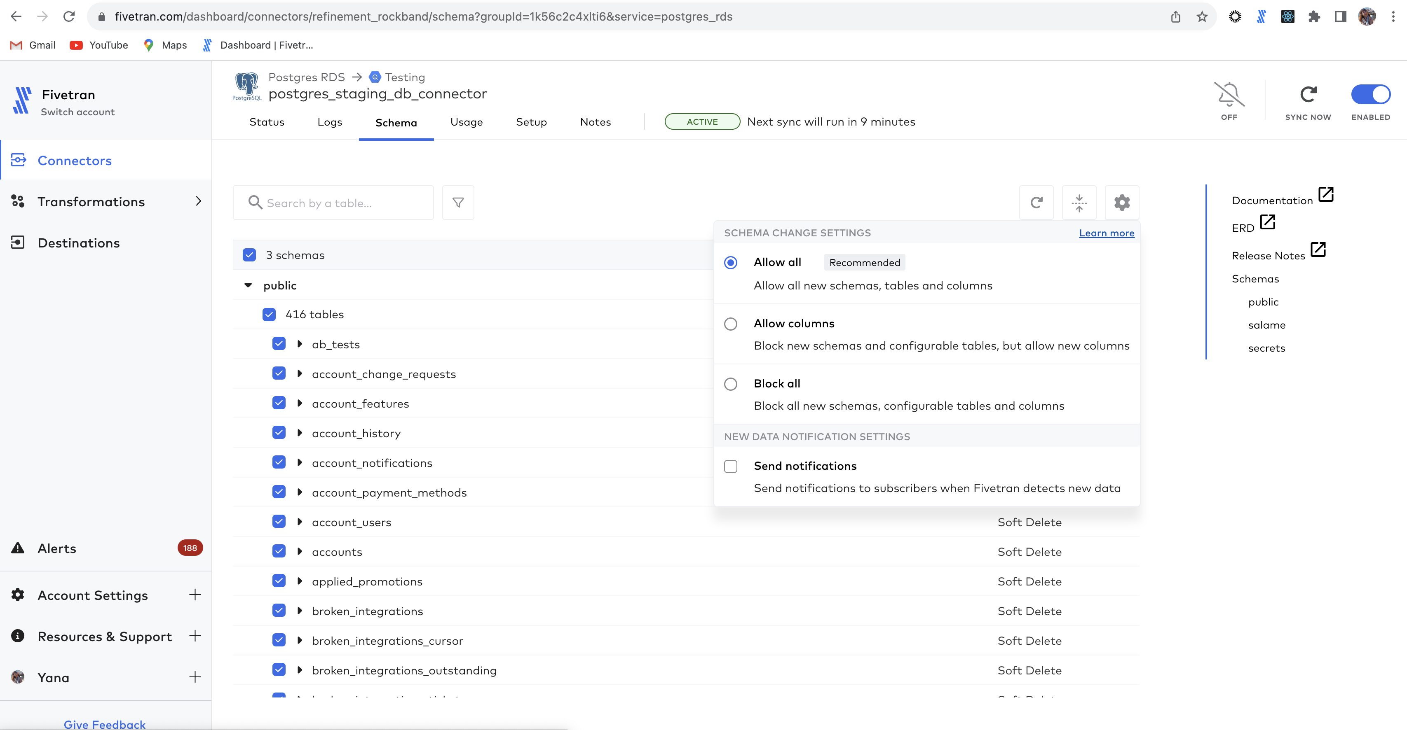Uncheck the 3 schemas checkbox
Viewport: 1407px width, 730px height.
pyautogui.click(x=249, y=255)
